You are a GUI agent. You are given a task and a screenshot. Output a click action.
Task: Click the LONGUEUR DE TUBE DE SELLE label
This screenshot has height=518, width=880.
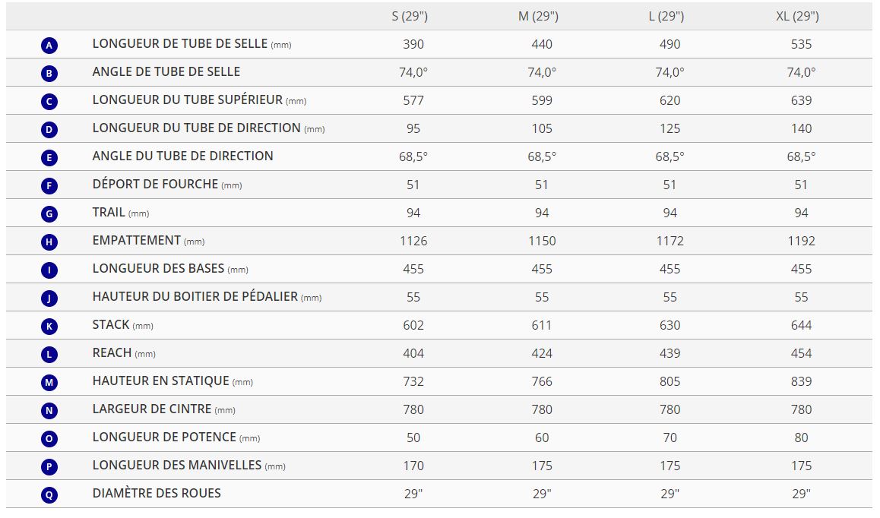coord(180,44)
